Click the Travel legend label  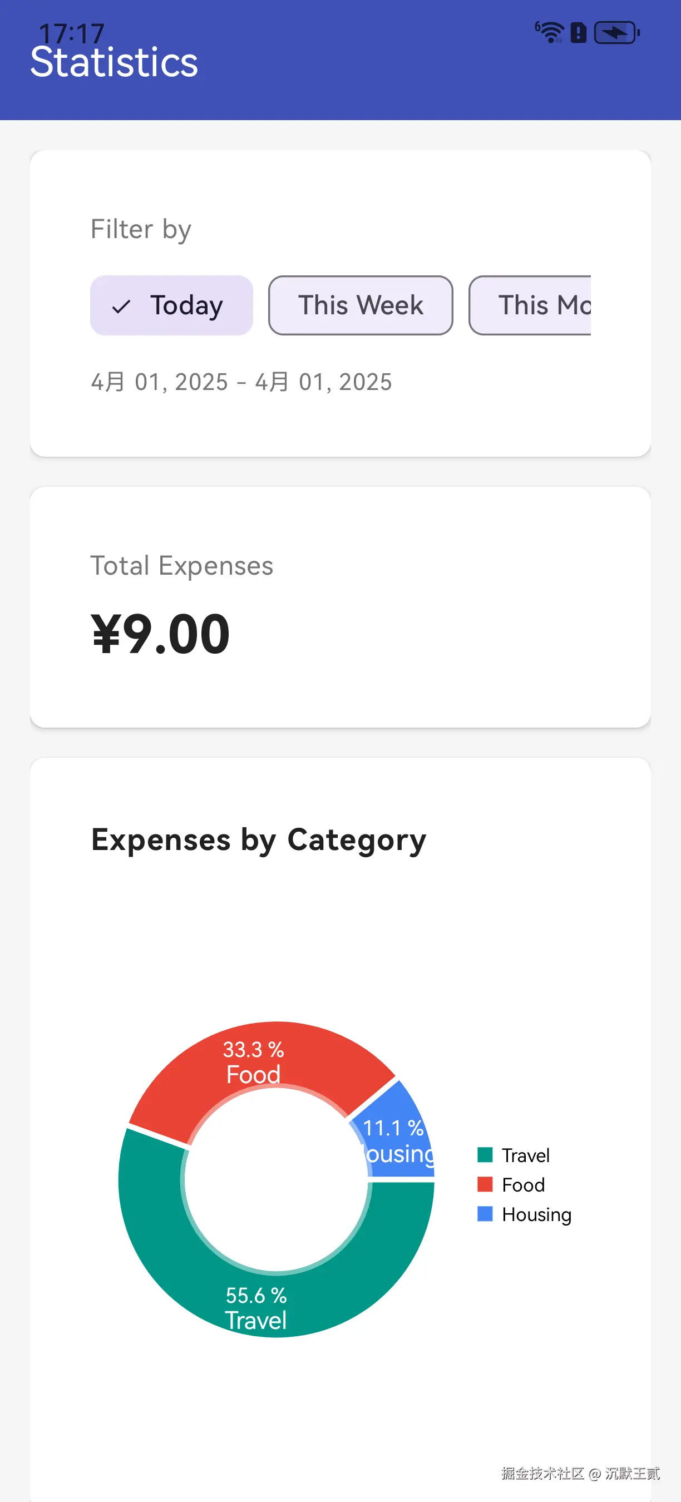point(525,1155)
